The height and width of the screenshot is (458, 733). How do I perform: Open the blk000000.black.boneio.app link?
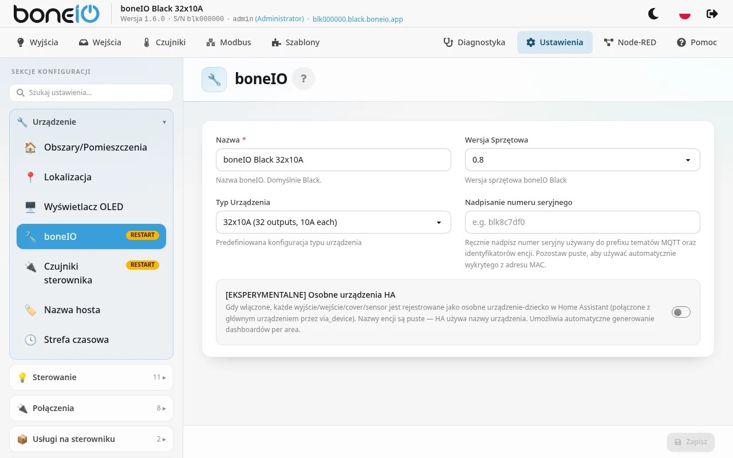(358, 19)
